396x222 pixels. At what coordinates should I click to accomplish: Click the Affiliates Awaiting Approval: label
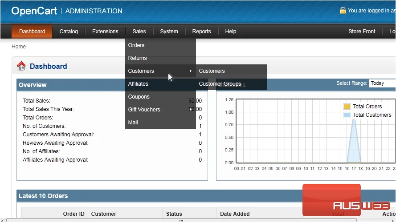[x=55, y=159]
